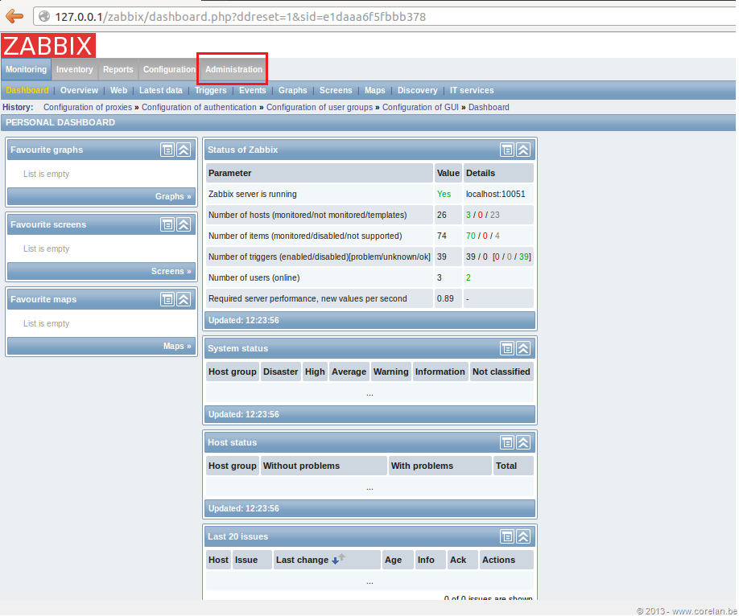The image size is (739, 616).
Task: Open the Latest data submenu
Action: [x=161, y=90]
